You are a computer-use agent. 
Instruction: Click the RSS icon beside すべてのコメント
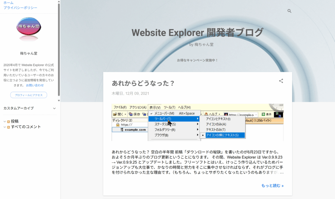pos(9,127)
